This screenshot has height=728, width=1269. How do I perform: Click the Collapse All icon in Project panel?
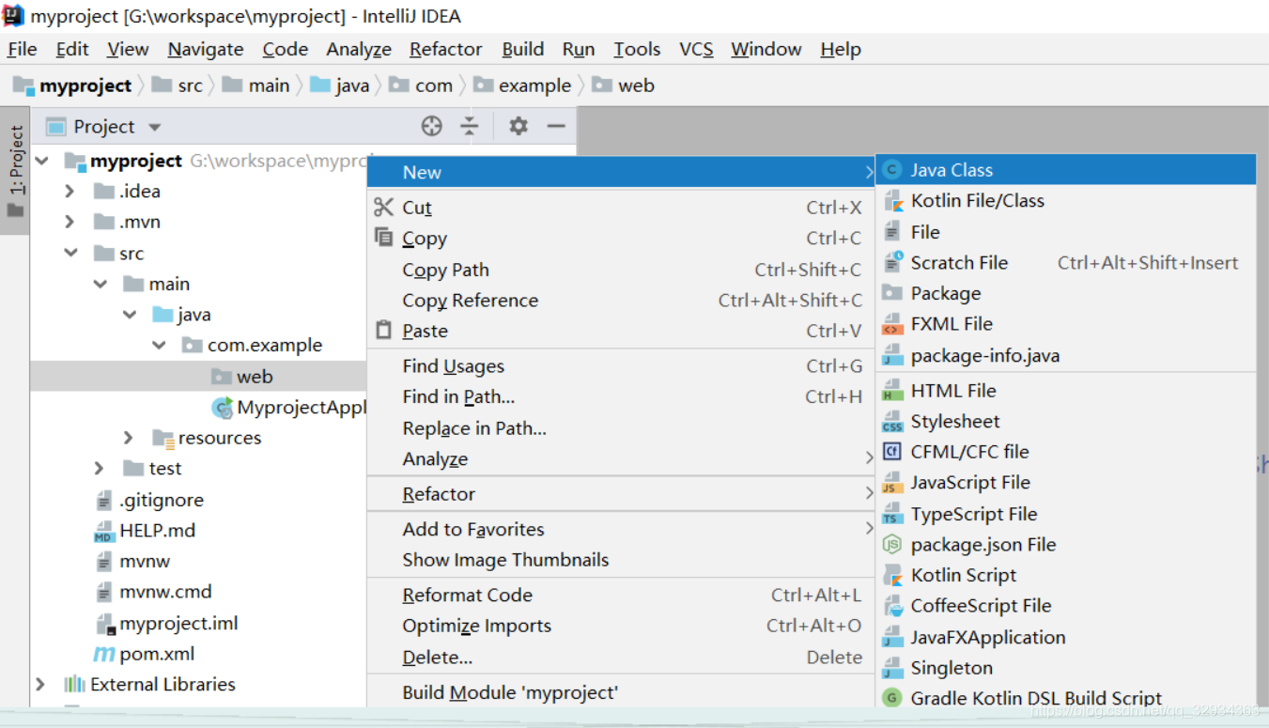coord(469,126)
